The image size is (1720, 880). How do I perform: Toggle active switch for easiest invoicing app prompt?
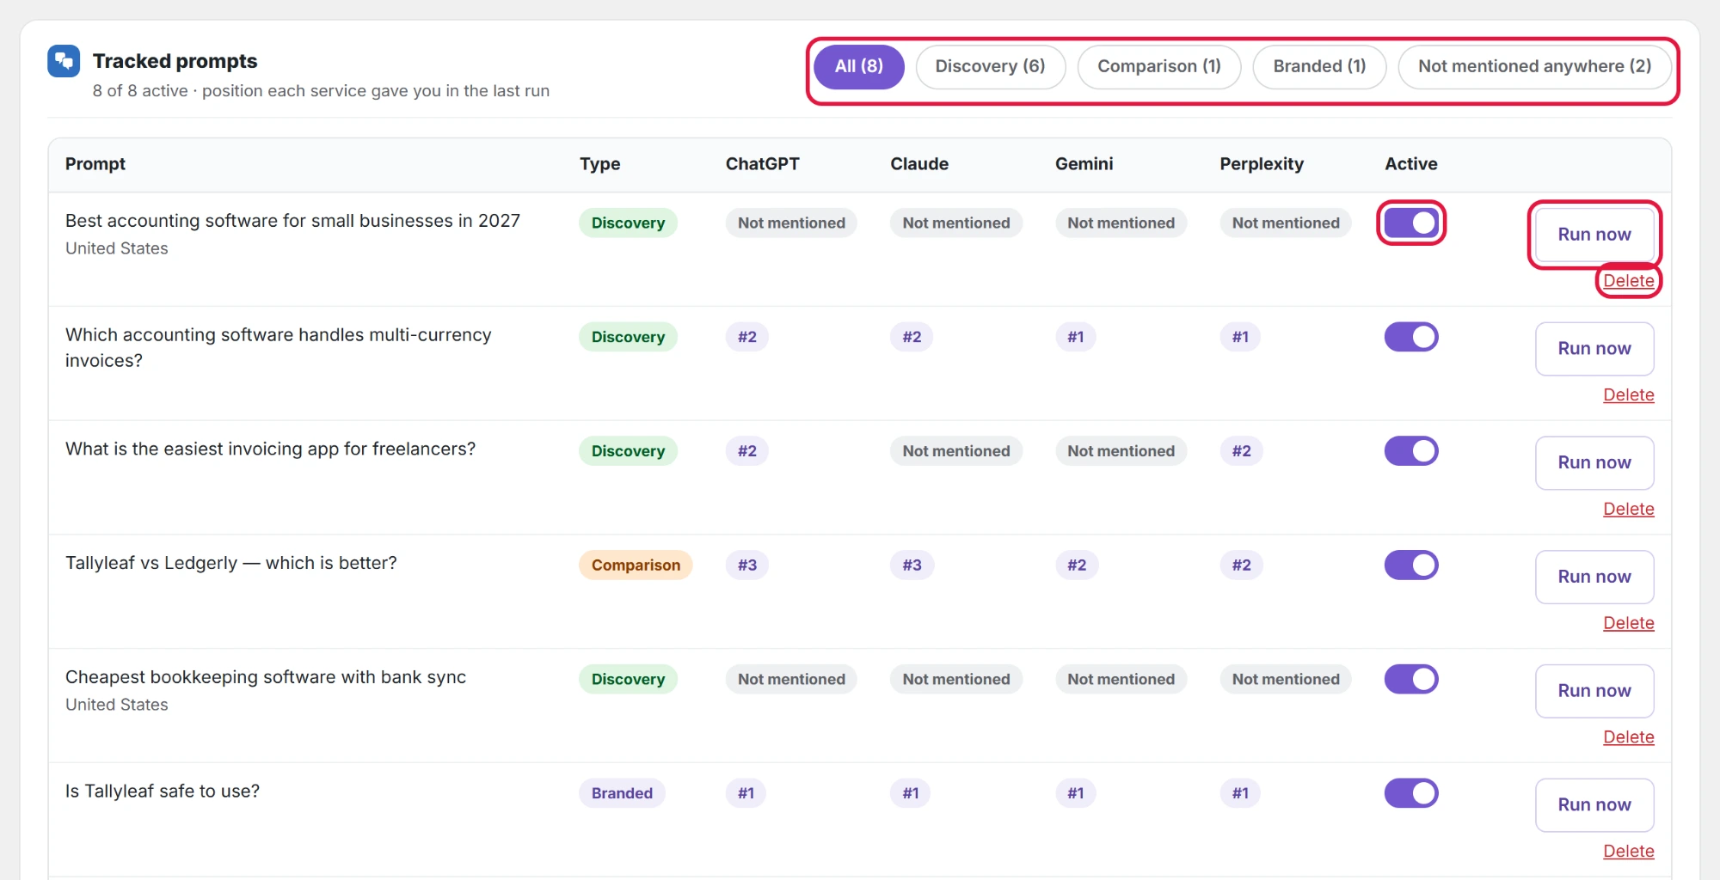click(x=1410, y=451)
